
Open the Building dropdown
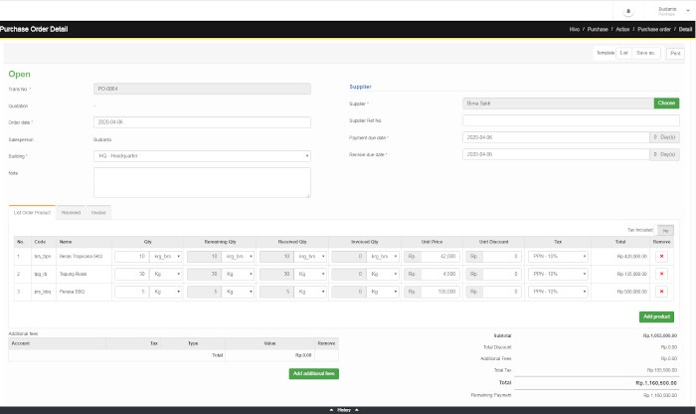tap(202, 155)
